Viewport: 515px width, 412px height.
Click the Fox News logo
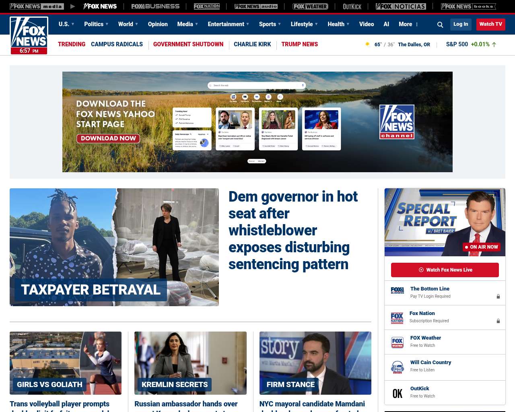(x=29, y=35)
